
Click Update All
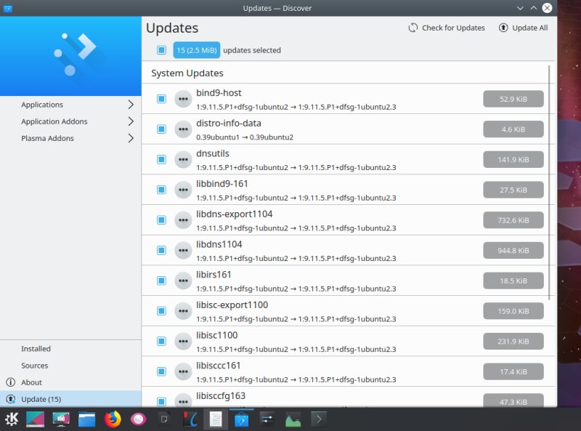(523, 28)
